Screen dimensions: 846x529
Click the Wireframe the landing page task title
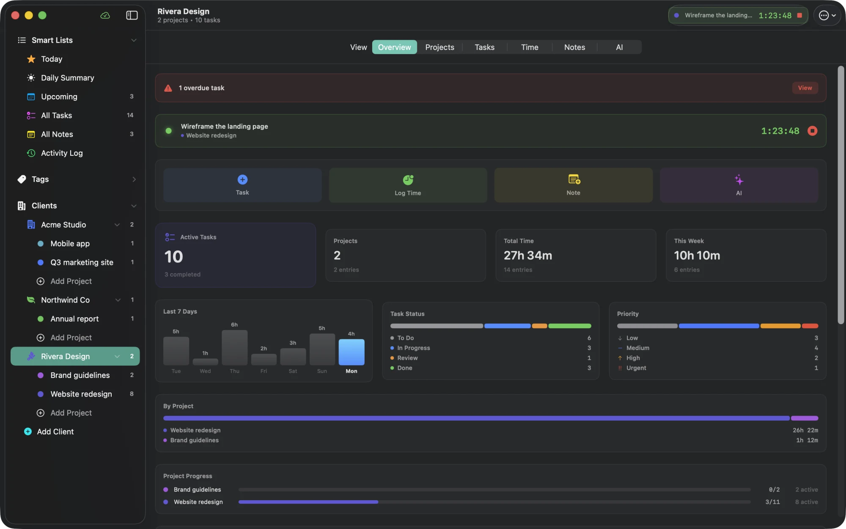[x=224, y=126]
